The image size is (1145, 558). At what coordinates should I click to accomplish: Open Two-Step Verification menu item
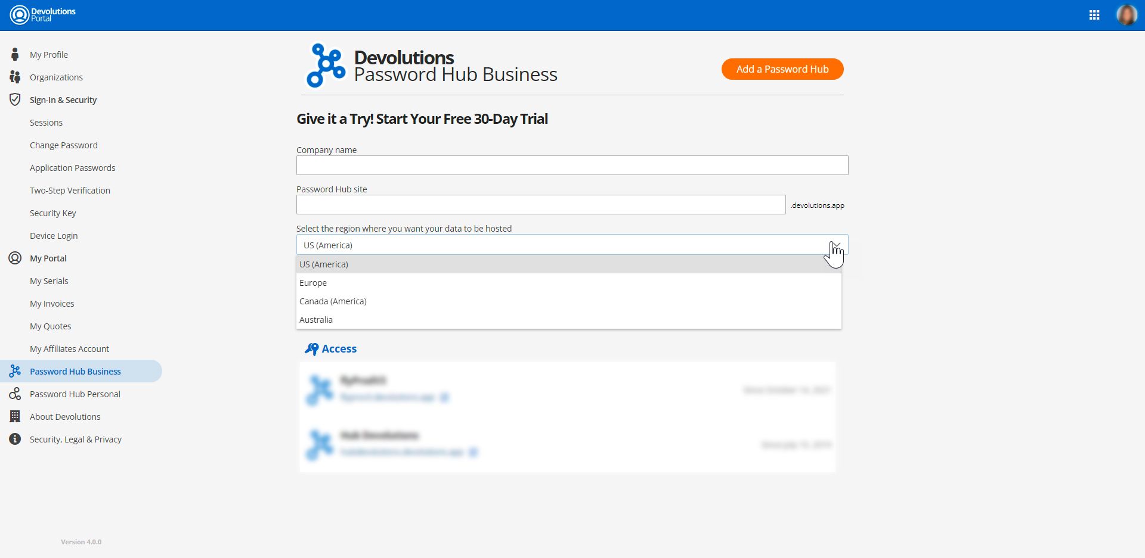tap(70, 191)
